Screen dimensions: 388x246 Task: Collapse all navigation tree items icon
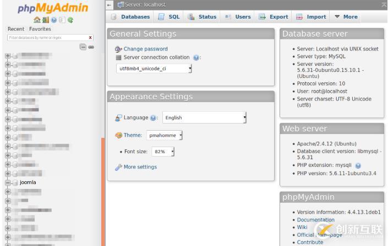click(x=83, y=47)
